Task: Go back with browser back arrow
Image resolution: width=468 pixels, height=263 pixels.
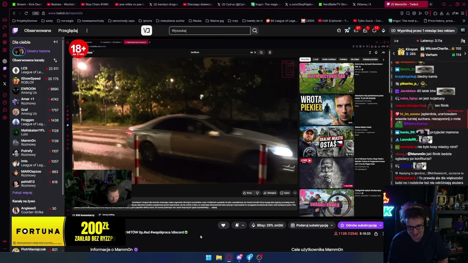Action: point(14,13)
